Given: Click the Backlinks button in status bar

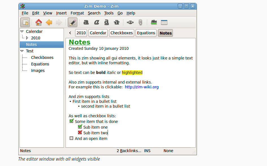Looking at the screenshot, I should click(129, 151).
